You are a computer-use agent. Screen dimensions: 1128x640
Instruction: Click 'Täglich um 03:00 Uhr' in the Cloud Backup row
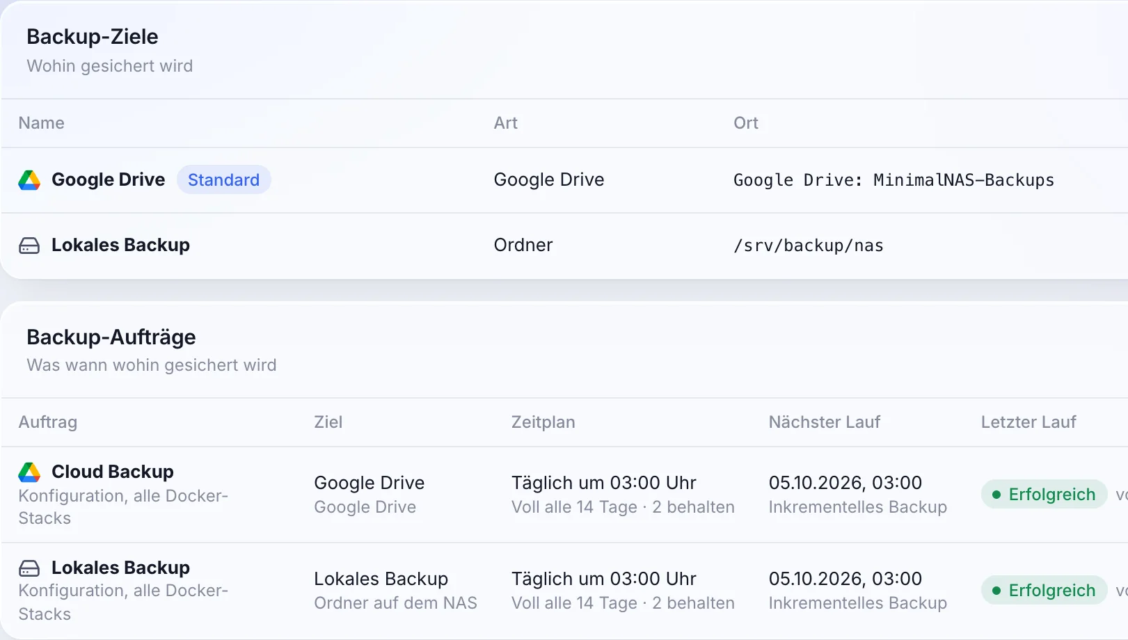point(604,483)
